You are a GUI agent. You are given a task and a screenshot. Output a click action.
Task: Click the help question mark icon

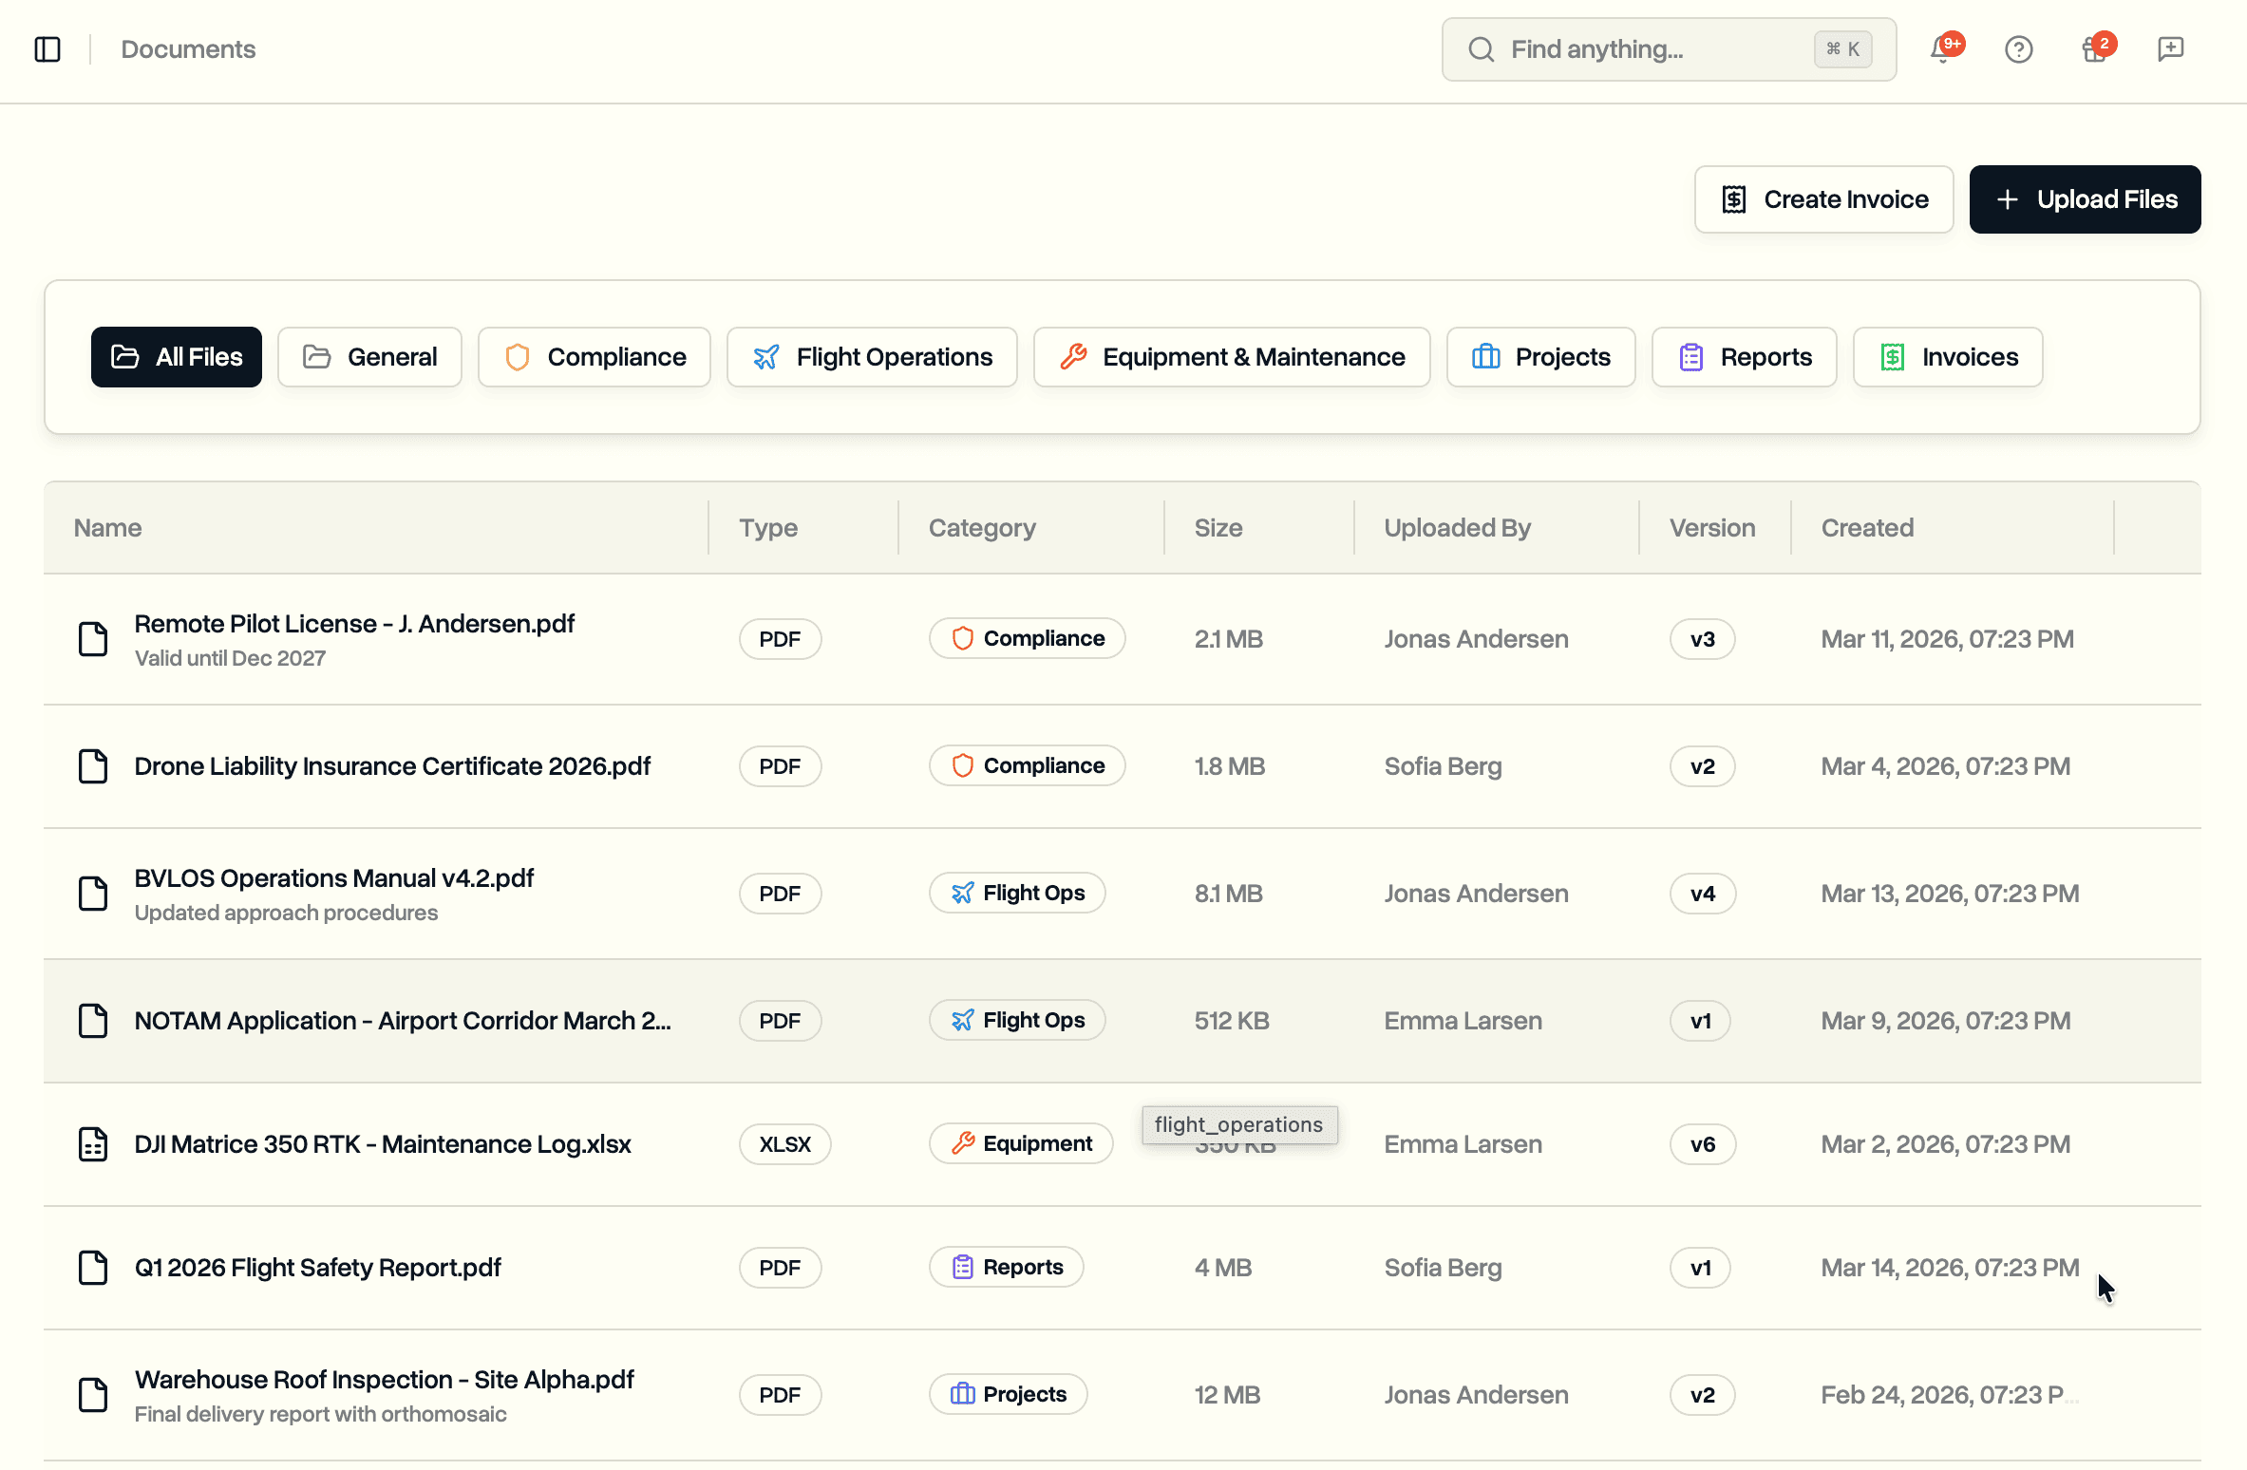(2018, 49)
